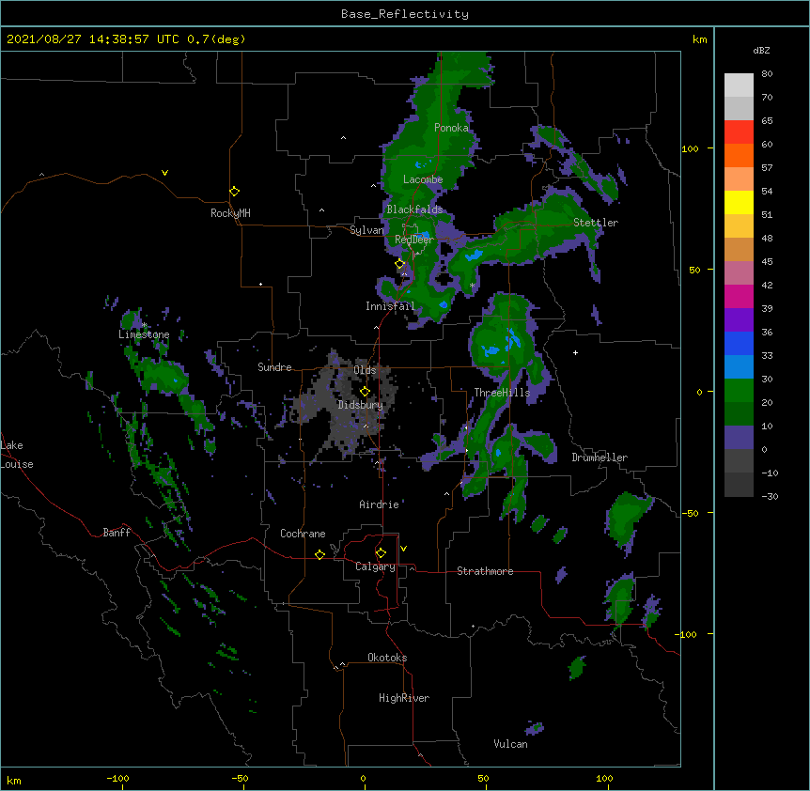This screenshot has width=810, height=791.
Task: Pick the magenta 39-42 dBZ legend swatch
Action: pyautogui.click(x=739, y=296)
